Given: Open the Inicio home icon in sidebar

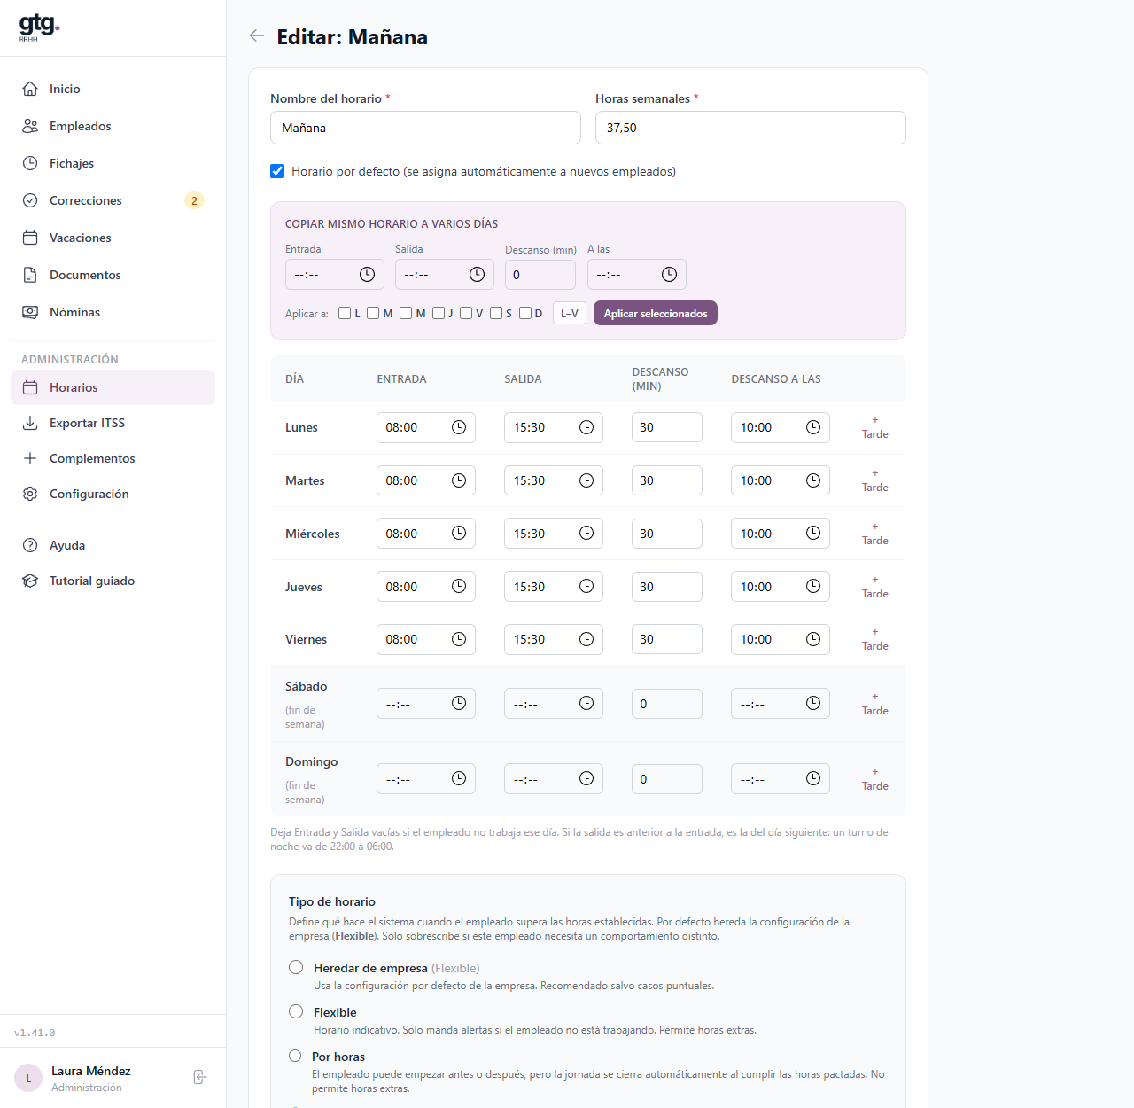Looking at the screenshot, I should coord(30,89).
